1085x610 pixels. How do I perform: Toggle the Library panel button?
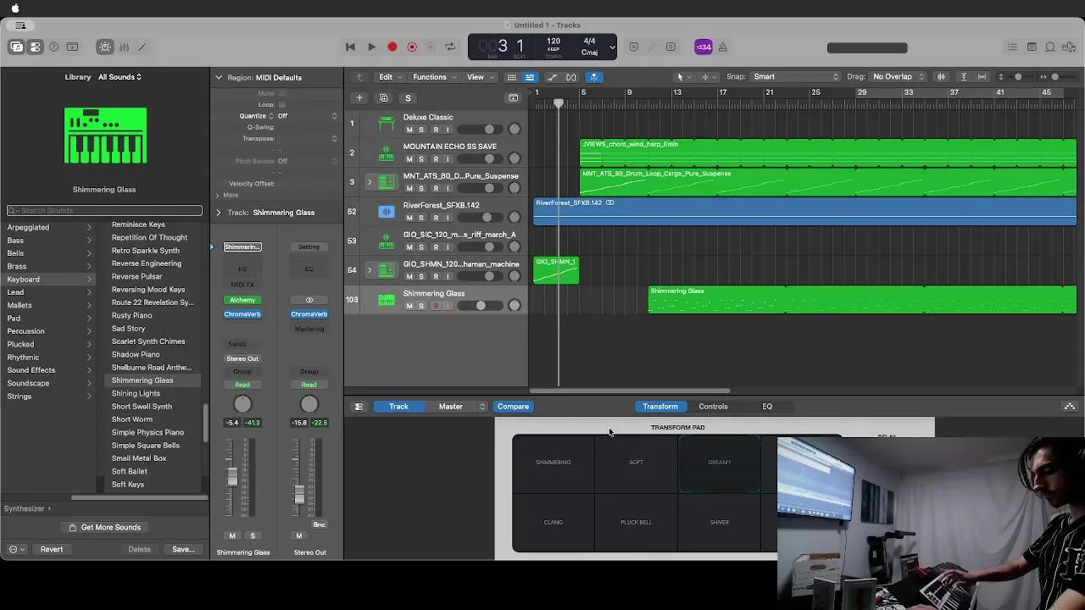(16, 47)
